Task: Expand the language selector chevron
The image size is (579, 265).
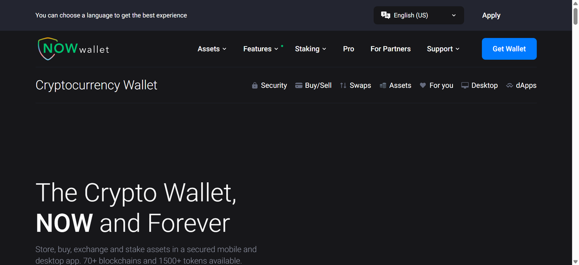Action: 454,15
